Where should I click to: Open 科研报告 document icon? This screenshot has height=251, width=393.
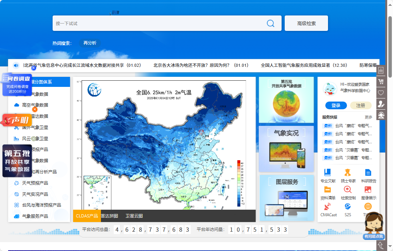click(368, 173)
